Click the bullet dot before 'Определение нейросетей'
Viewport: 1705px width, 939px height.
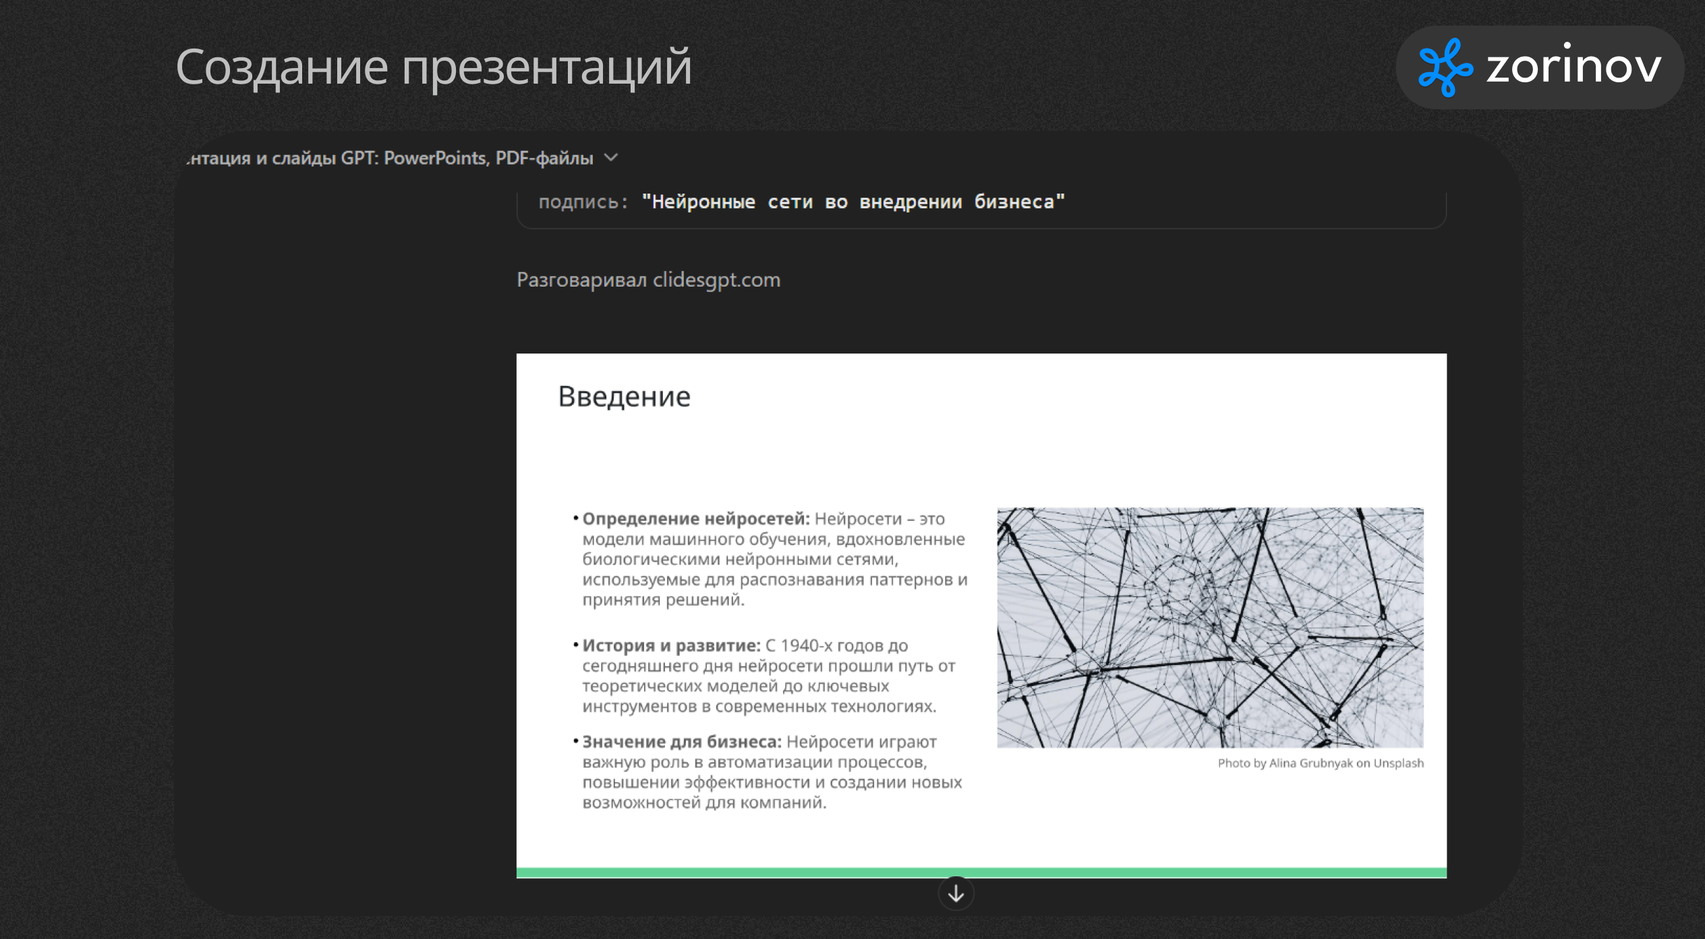coord(576,518)
